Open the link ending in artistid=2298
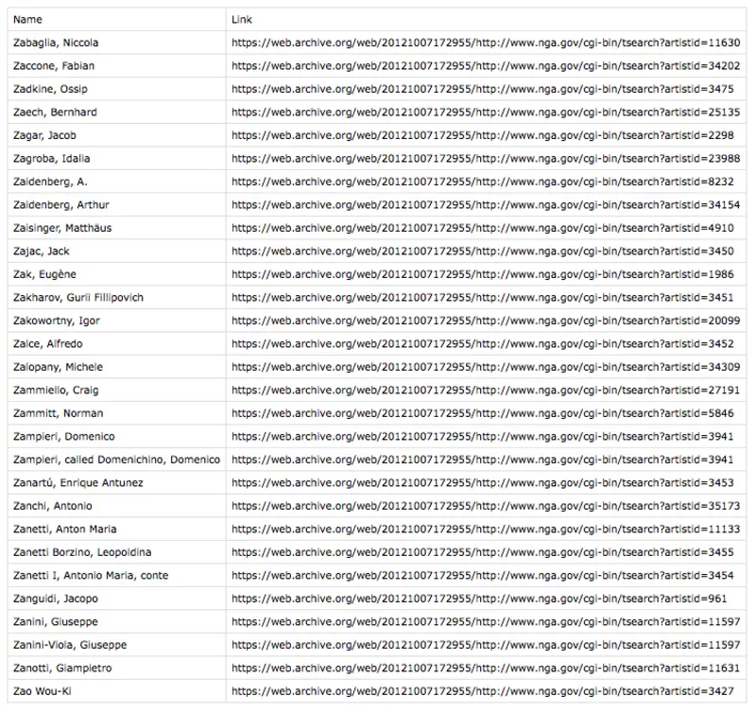 point(483,135)
